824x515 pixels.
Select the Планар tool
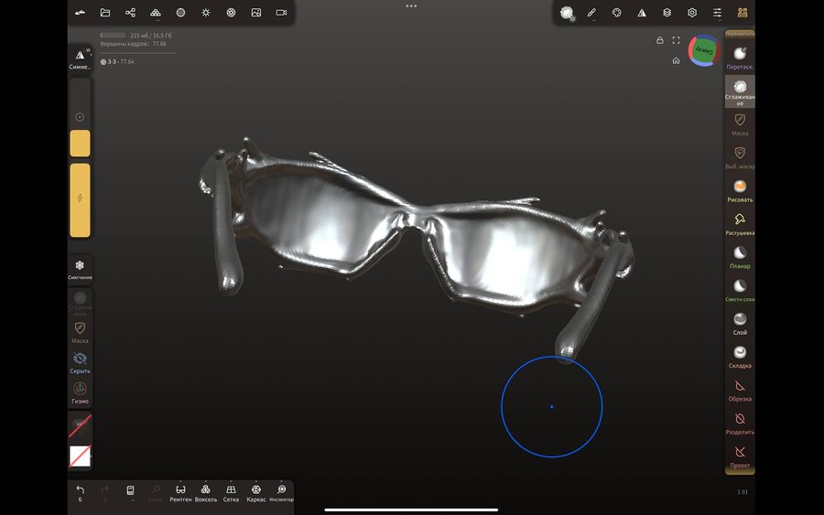pos(740,258)
